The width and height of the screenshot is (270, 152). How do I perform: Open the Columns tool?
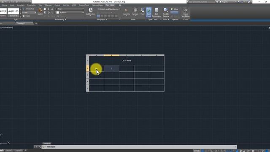[126, 12]
